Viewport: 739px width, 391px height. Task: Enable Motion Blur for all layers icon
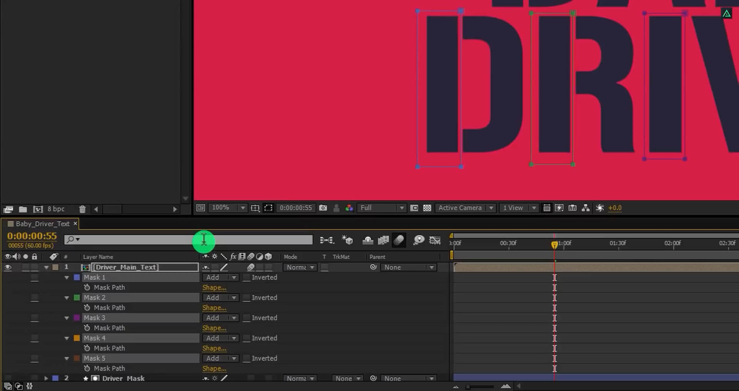coord(399,240)
